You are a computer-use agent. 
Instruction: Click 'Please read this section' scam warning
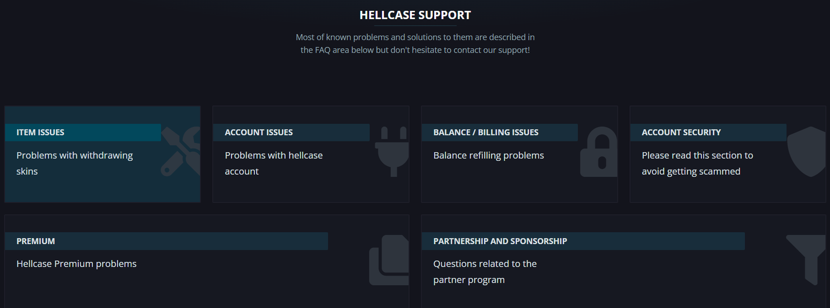697,163
